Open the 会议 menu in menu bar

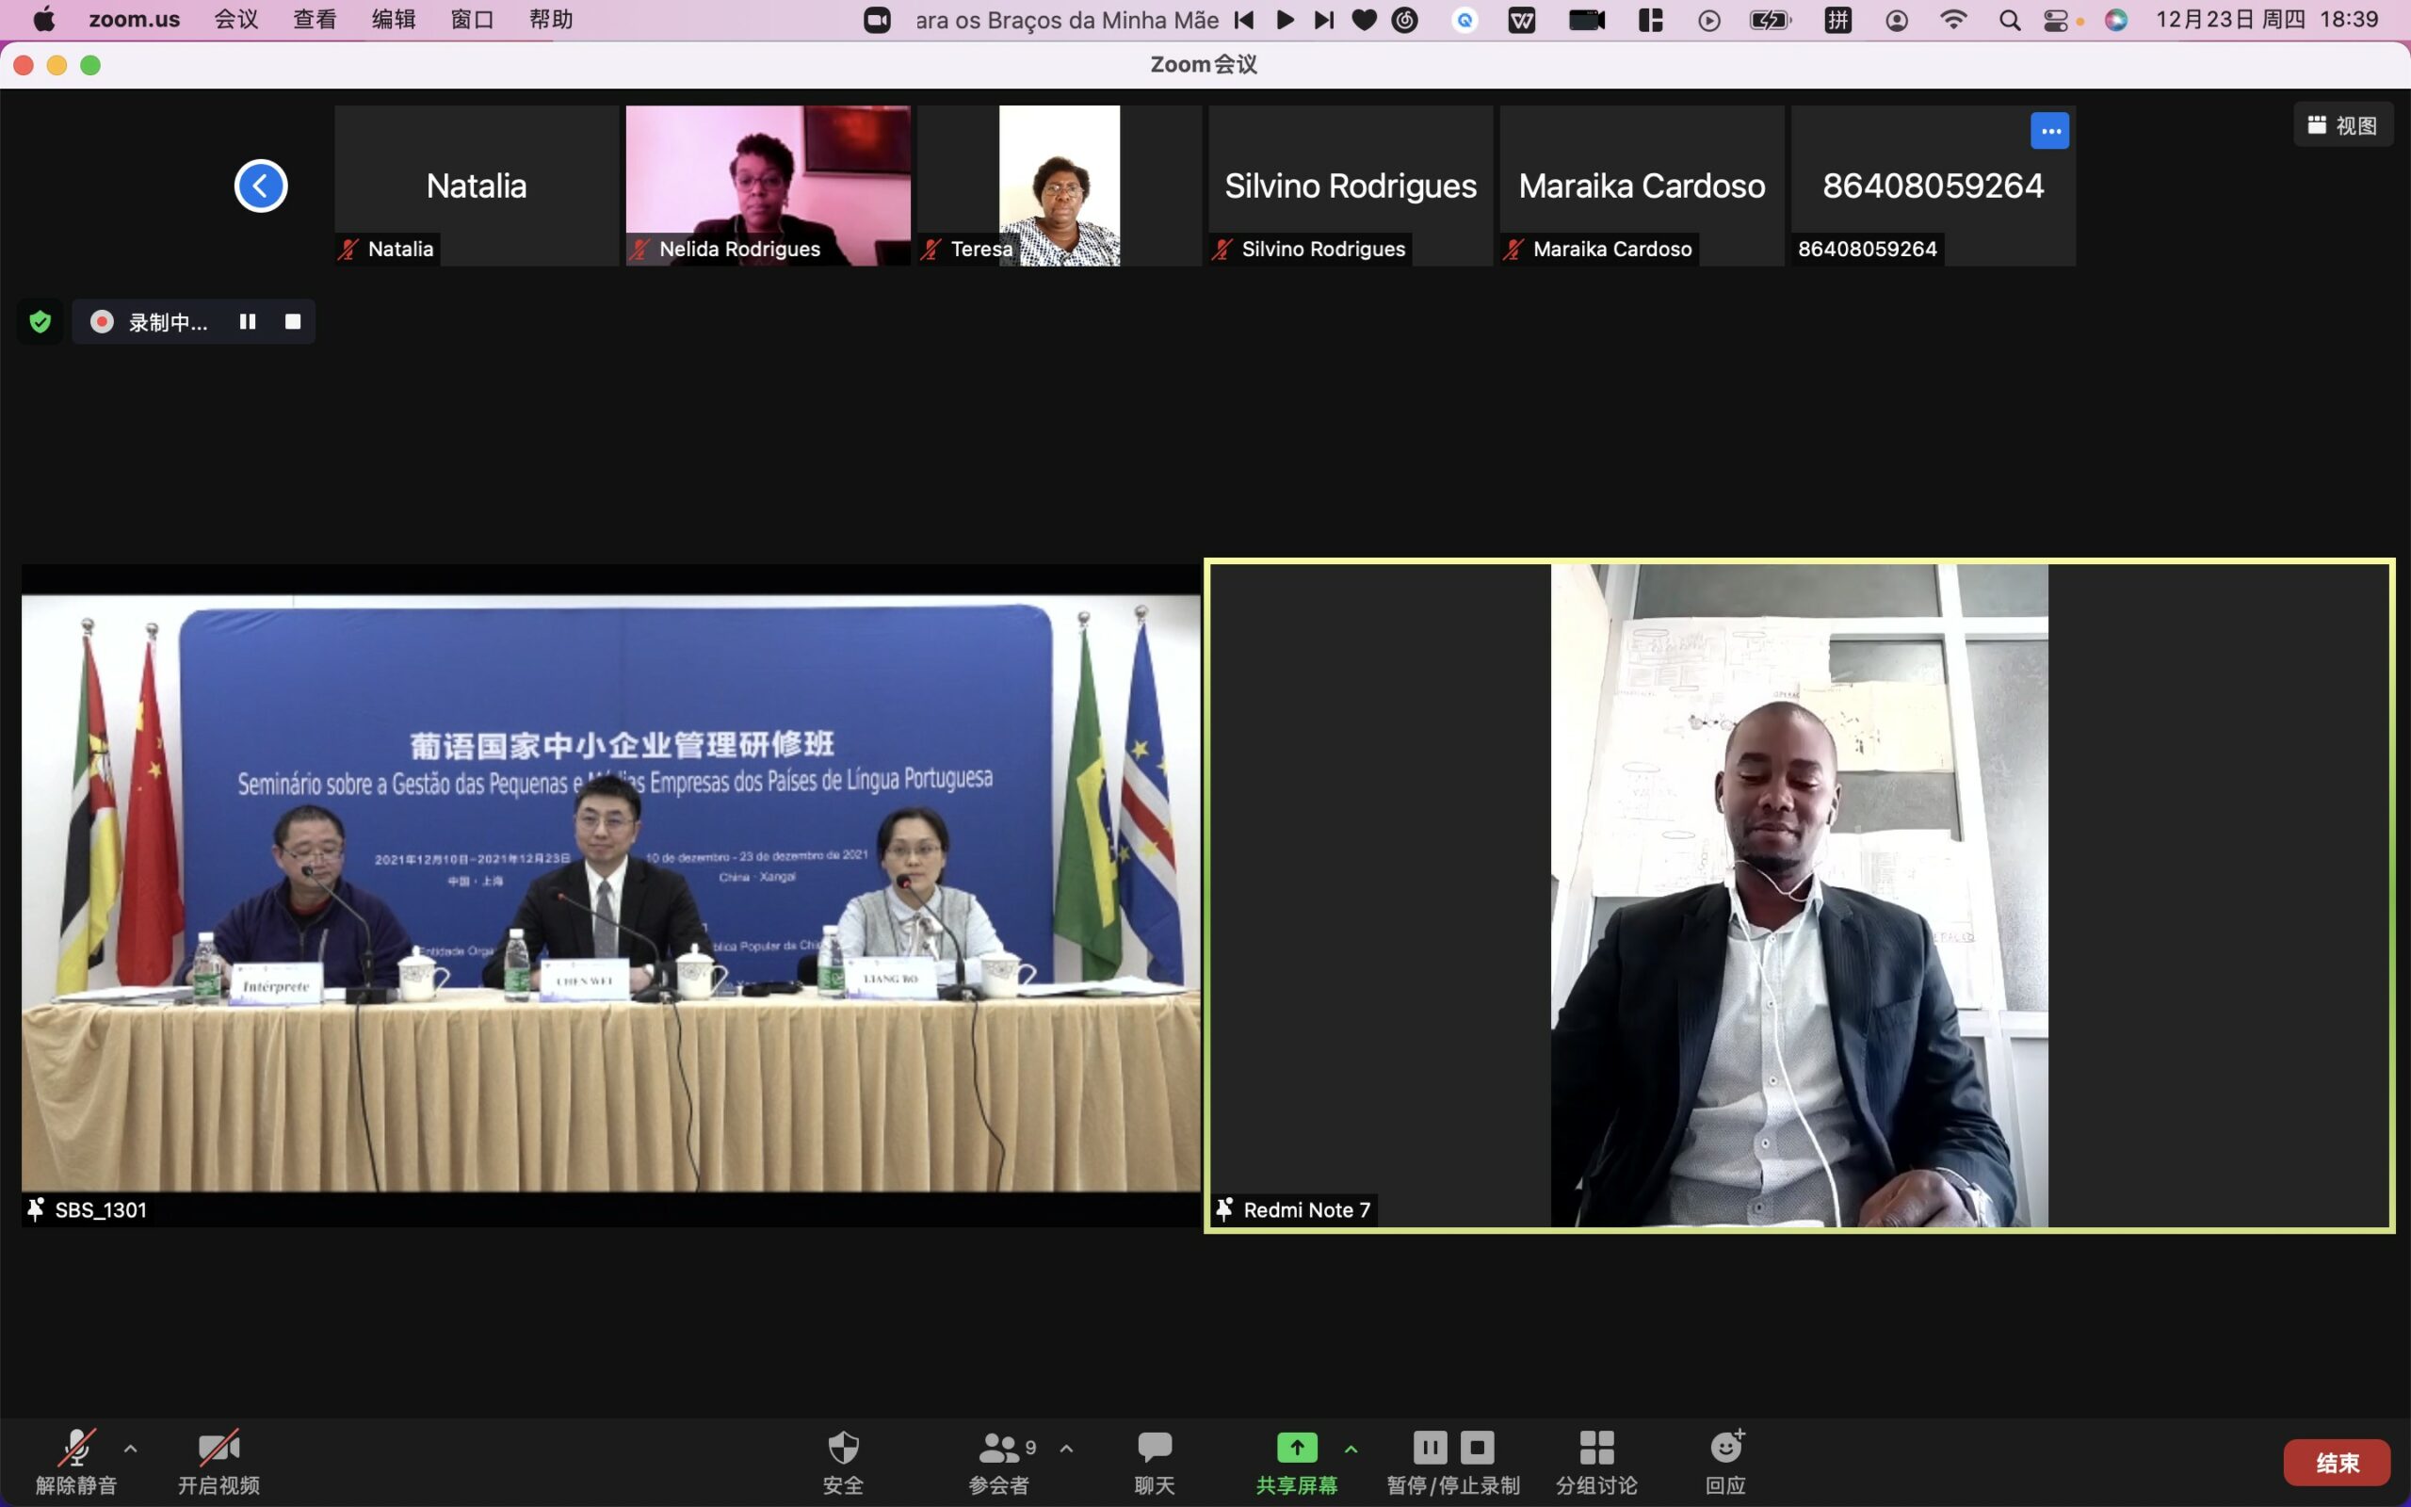236,20
